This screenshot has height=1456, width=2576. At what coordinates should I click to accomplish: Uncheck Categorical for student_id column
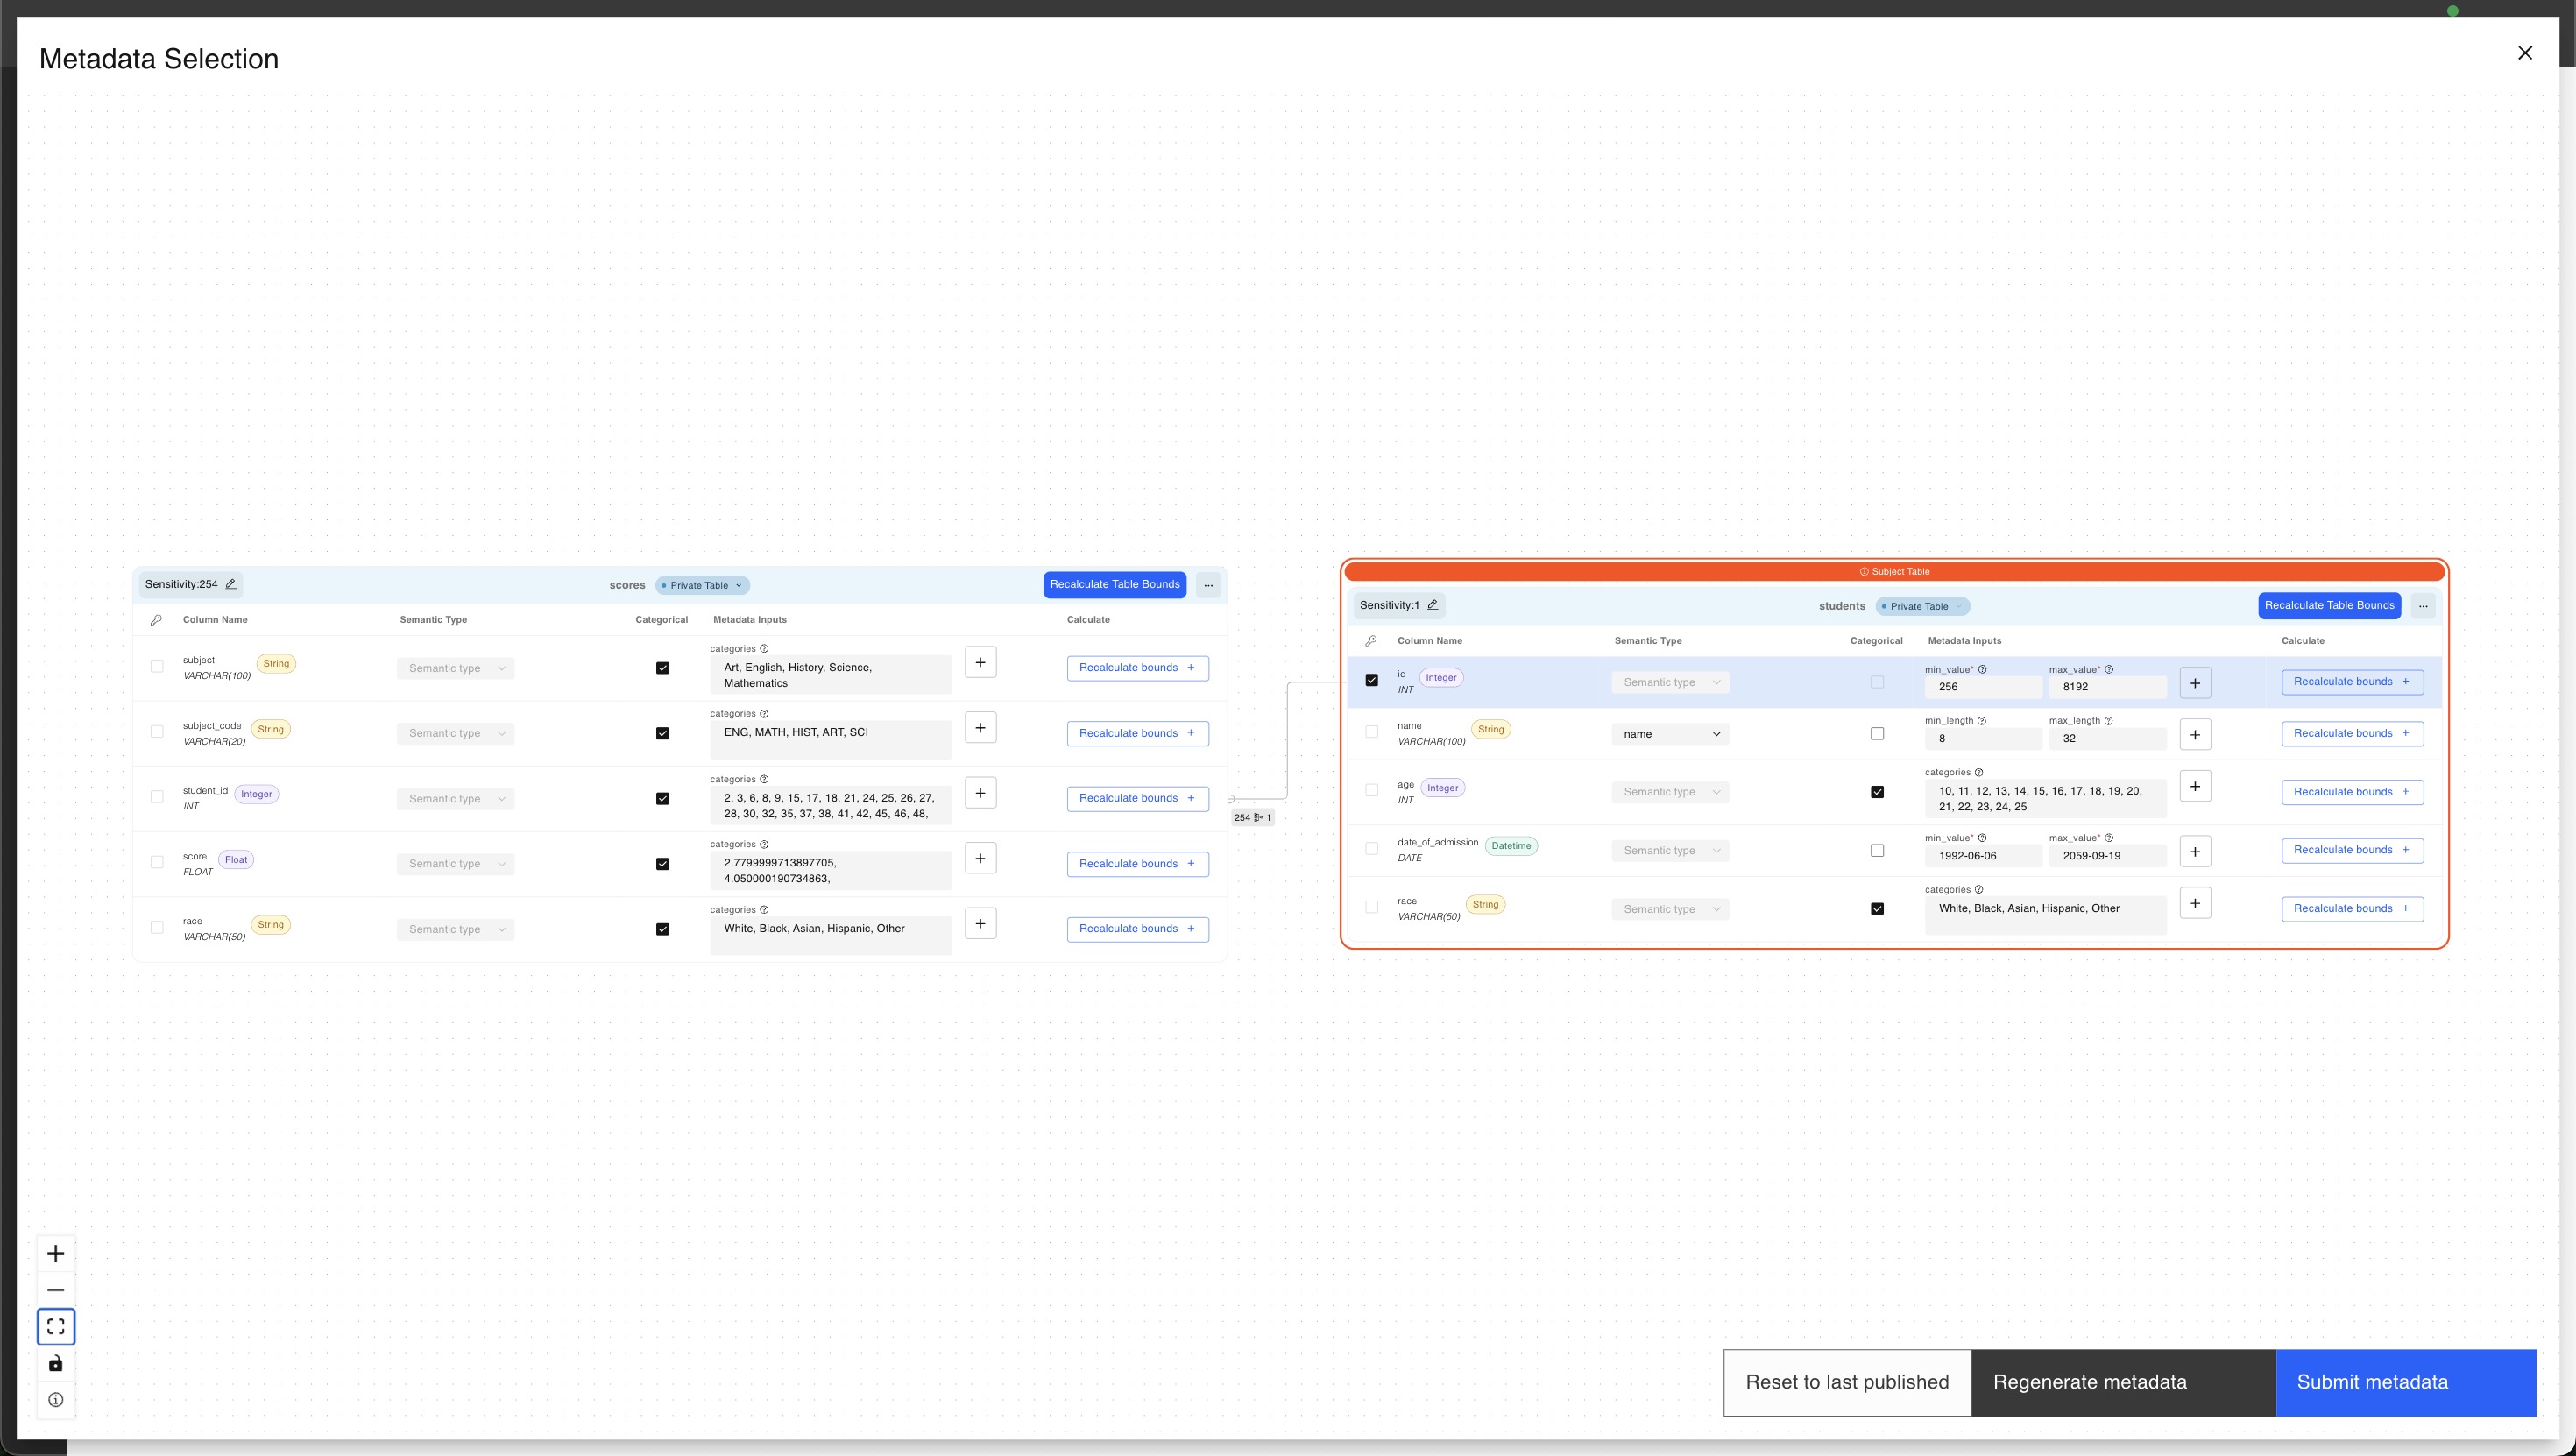click(662, 798)
